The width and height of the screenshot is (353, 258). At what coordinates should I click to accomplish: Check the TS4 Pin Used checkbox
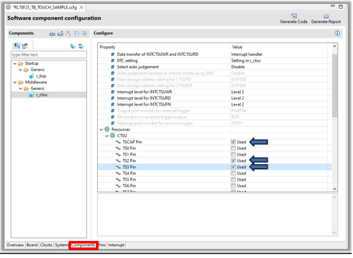(x=233, y=173)
